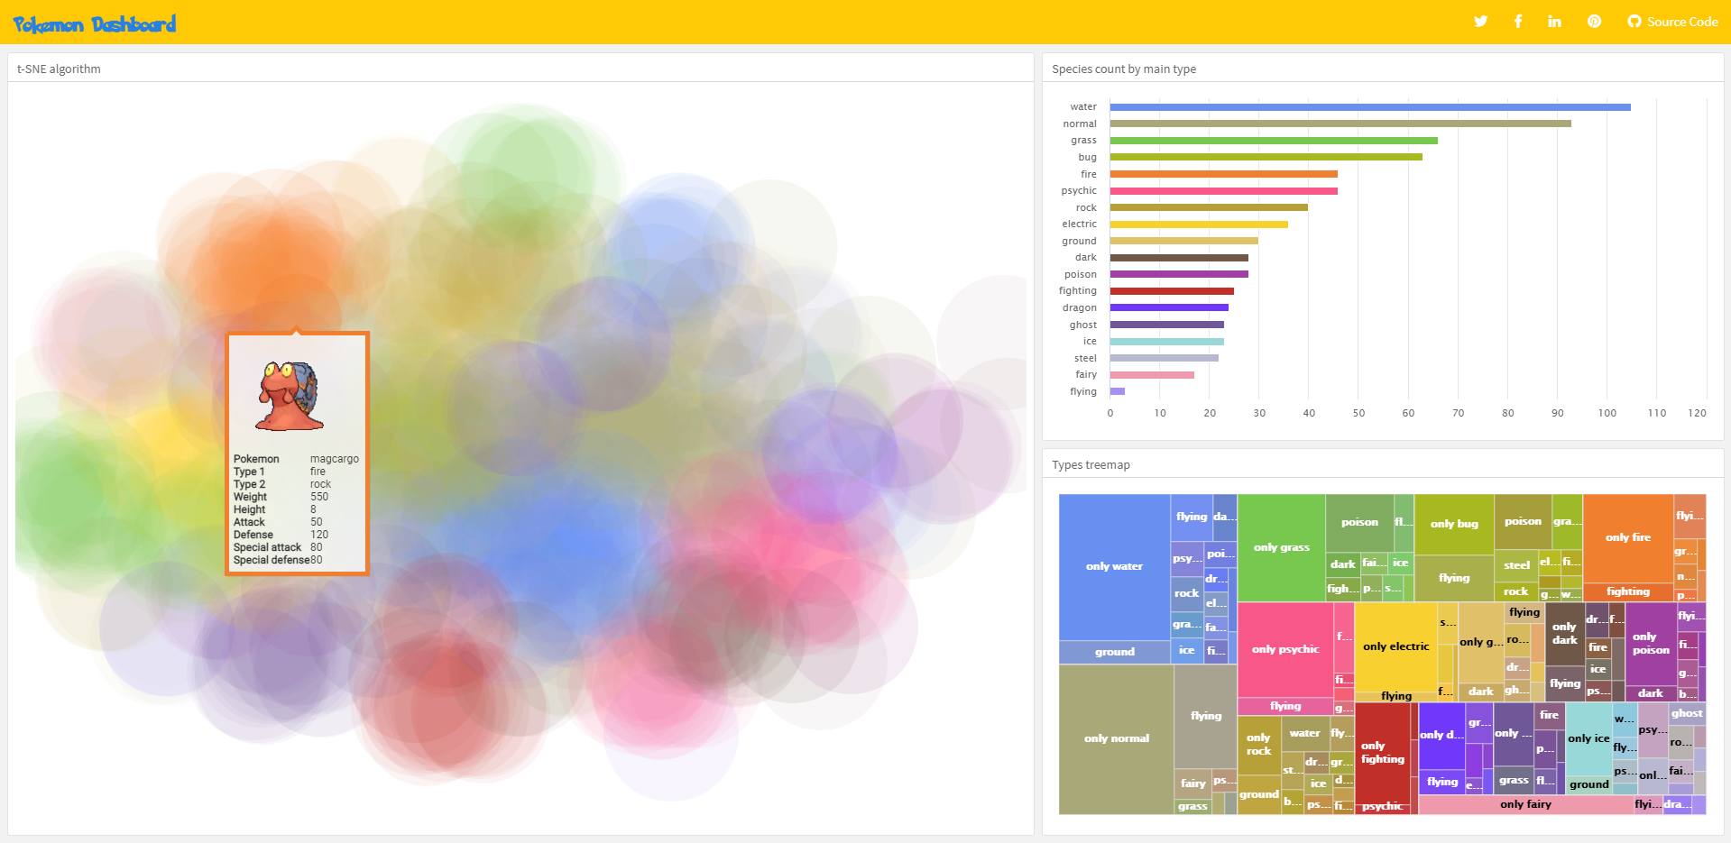The image size is (1731, 843).
Task: Select the blue water bar in species chart
Action: [1369, 107]
